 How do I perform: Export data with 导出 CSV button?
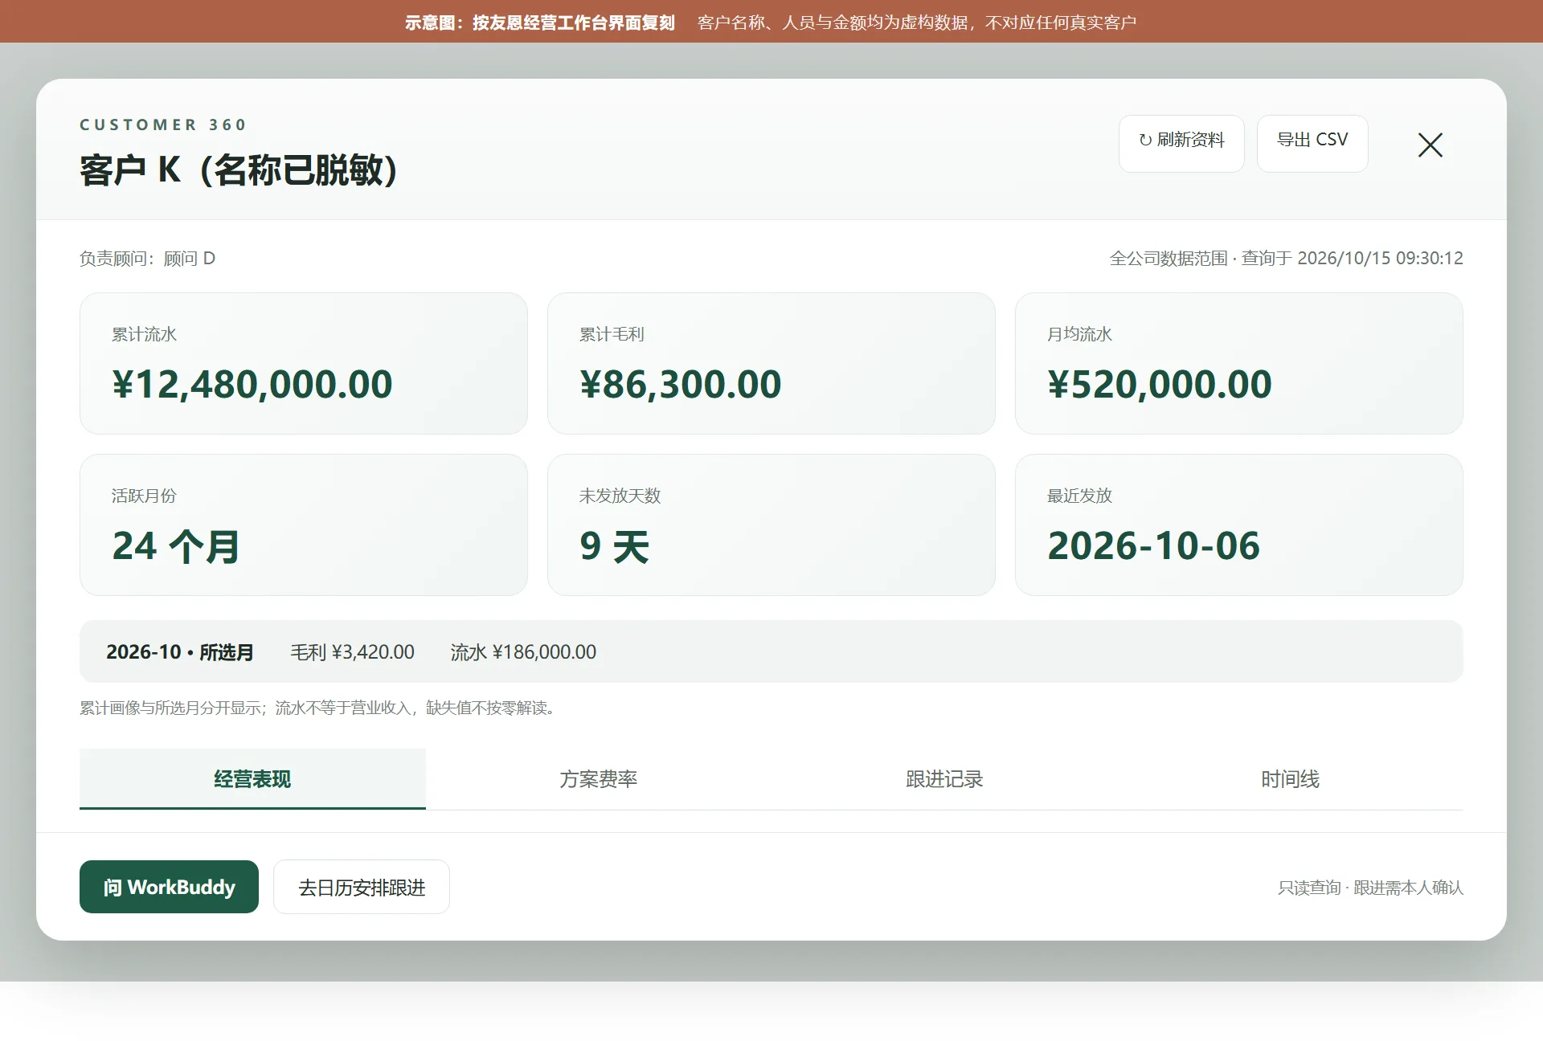pyautogui.click(x=1312, y=143)
